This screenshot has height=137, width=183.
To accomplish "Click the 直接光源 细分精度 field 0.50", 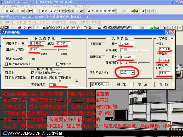I will pyautogui.click(x=124, y=50).
